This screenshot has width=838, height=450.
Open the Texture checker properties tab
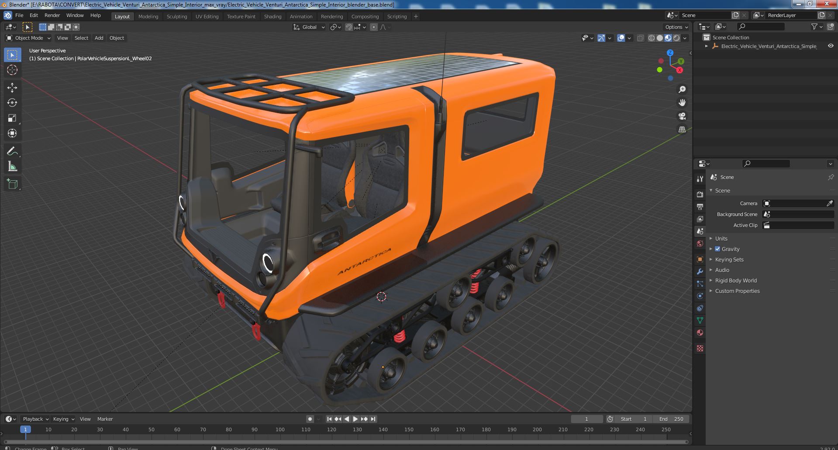(700, 348)
